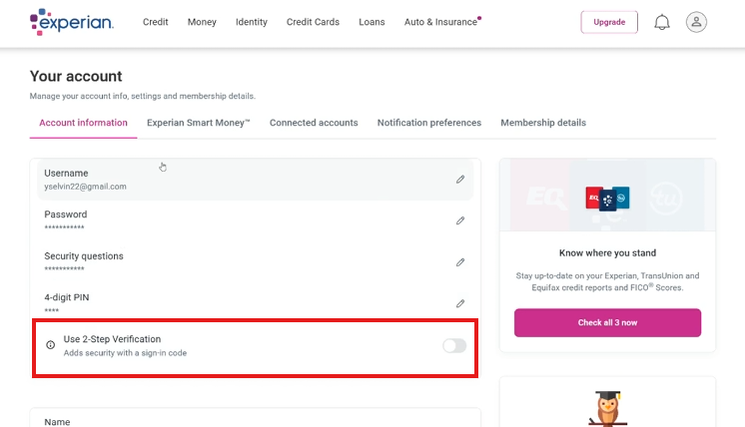Click the Manage your account info description
The height and width of the screenshot is (427, 745).
tap(143, 96)
